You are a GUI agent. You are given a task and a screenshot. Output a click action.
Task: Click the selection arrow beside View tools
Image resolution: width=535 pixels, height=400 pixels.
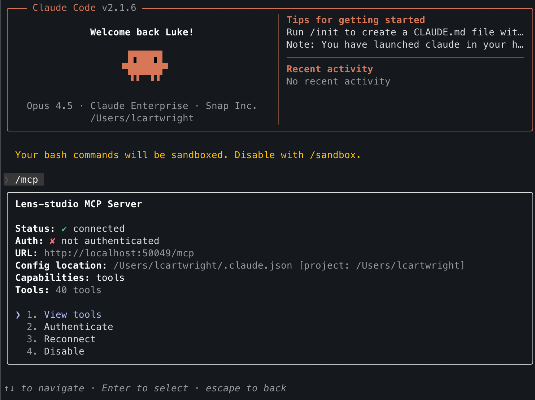(18, 315)
